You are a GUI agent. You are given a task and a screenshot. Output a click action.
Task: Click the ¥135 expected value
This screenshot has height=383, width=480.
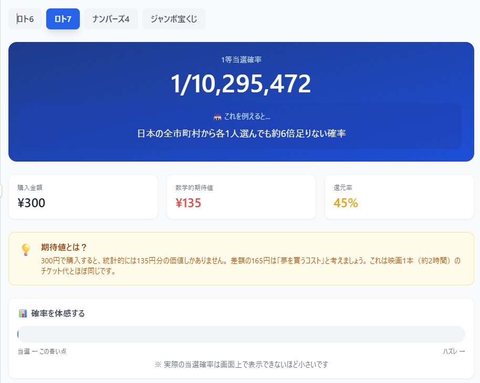pyautogui.click(x=188, y=203)
